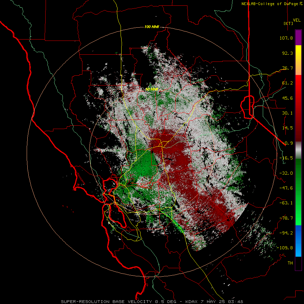Select the 92.3 velocity value
Image resolution: width=304 pixels, height=304 pixels.
[x=287, y=53]
